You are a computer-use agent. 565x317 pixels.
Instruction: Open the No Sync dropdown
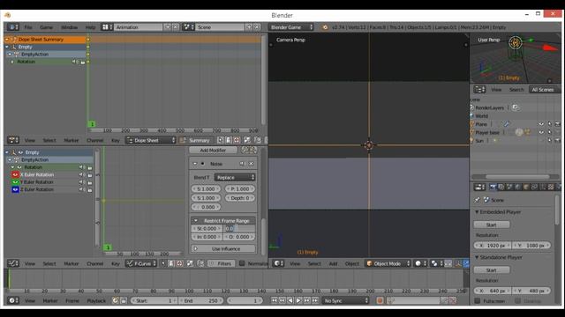[x=345, y=300]
